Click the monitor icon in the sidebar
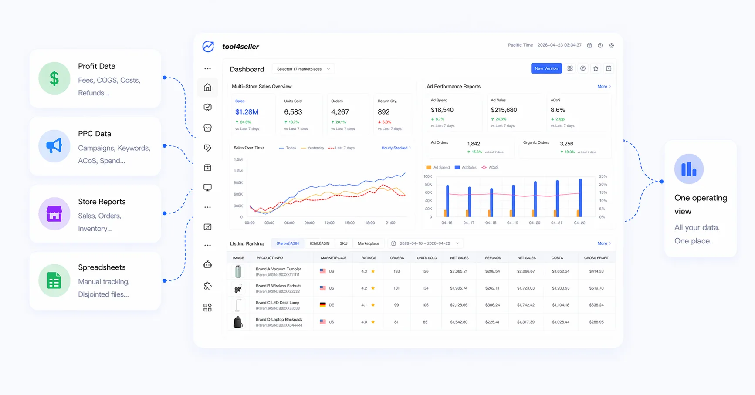 [x=207, y=188]
